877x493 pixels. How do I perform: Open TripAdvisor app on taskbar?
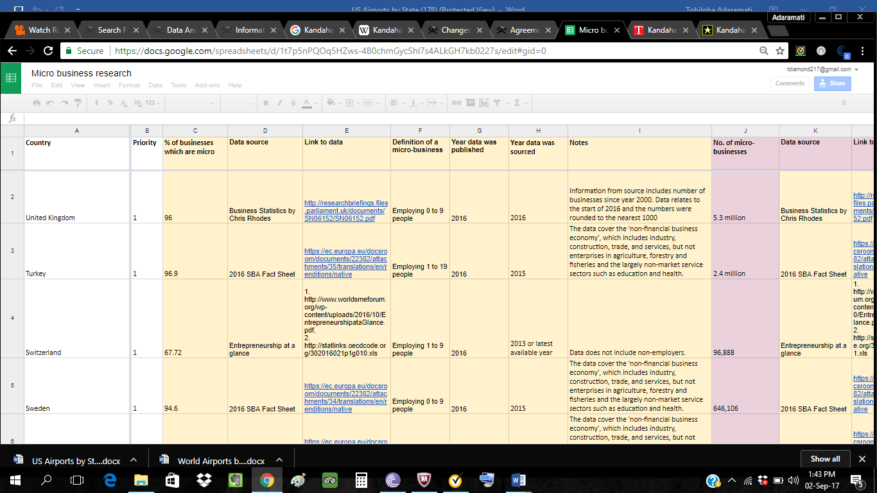pos(330,480)
